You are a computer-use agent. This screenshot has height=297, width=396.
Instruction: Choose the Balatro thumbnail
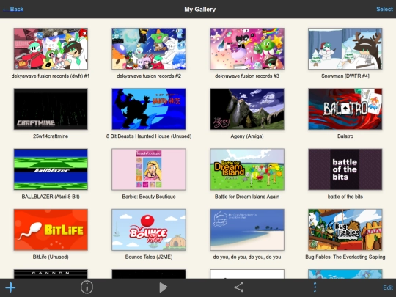tap(345, 109)
